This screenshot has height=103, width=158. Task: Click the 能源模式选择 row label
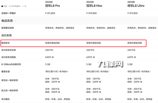coord(8,28)
